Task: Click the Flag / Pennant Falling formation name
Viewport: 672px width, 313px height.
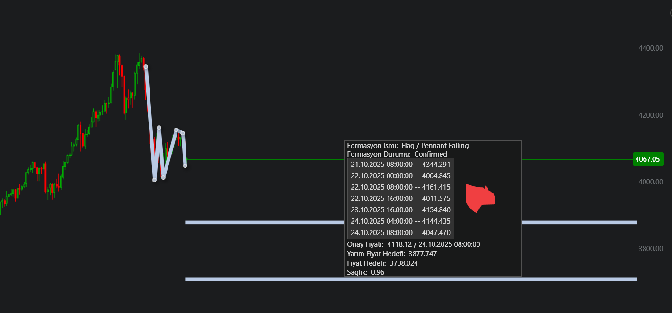Action: coord(435,146)
